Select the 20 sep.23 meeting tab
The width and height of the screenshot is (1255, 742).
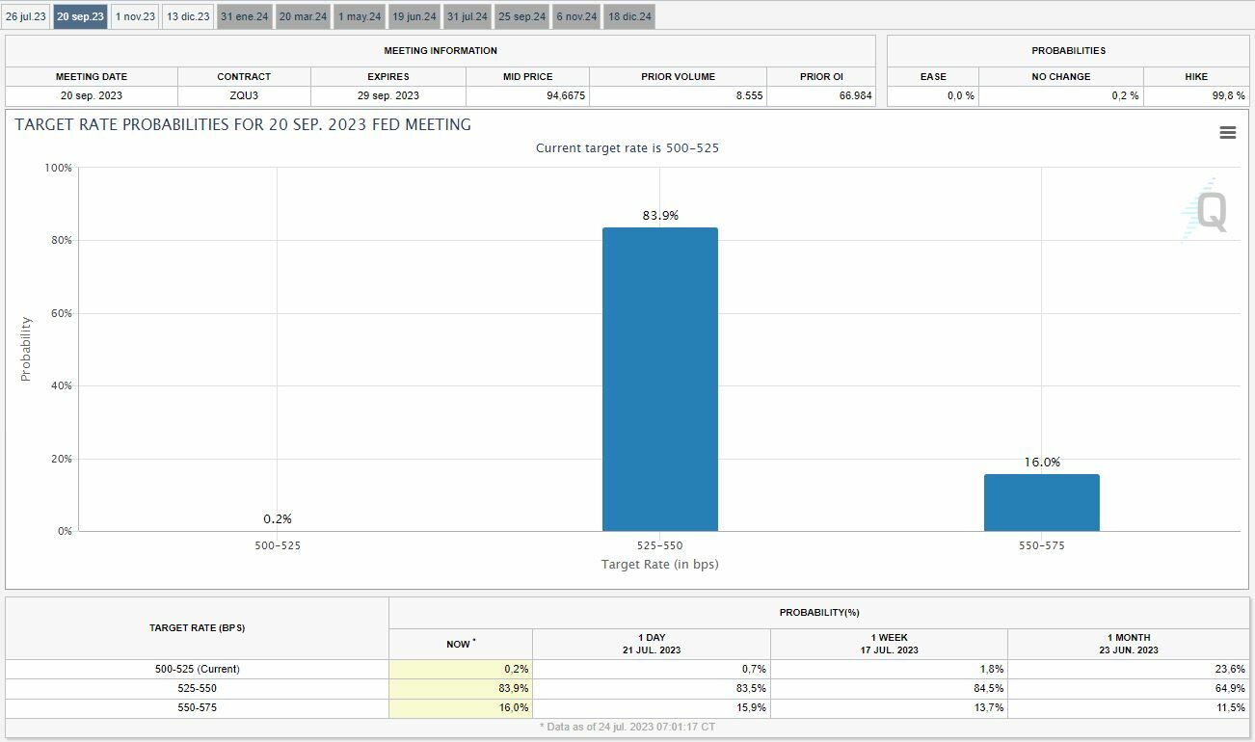point(80,16)
